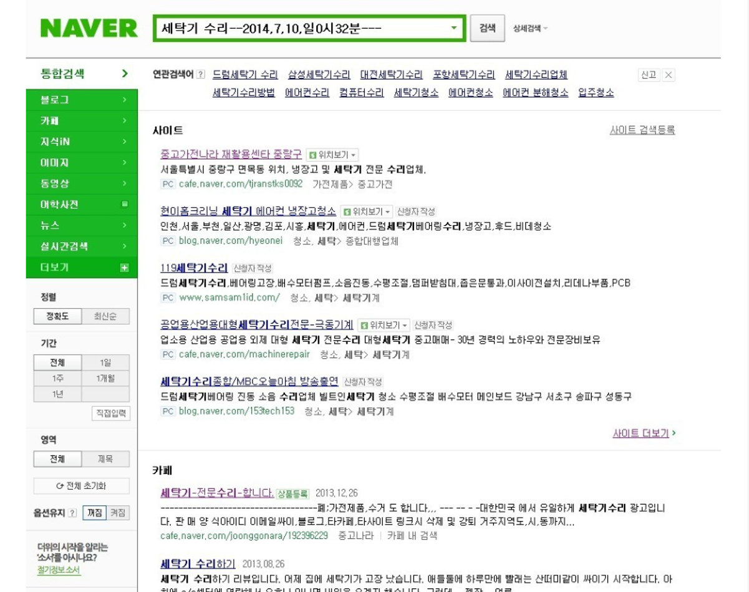Set period filter to 1일

click(x=105, y=362)
